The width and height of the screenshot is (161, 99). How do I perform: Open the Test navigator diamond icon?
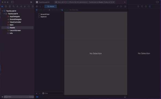coord(21,6)
